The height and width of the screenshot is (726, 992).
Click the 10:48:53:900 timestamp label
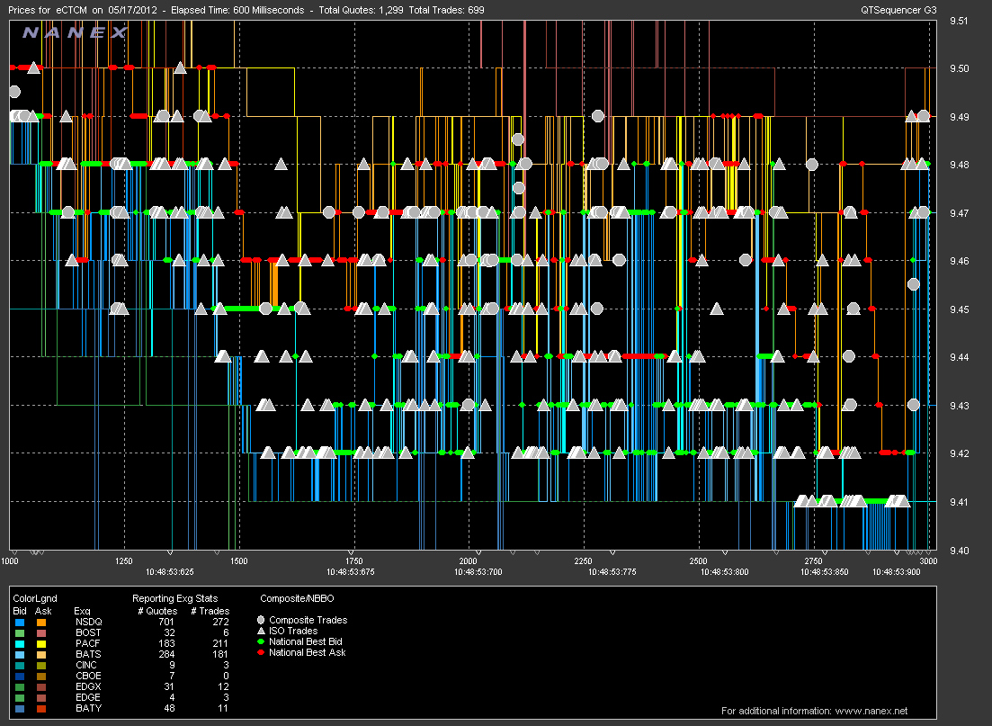tap(897, 572)
